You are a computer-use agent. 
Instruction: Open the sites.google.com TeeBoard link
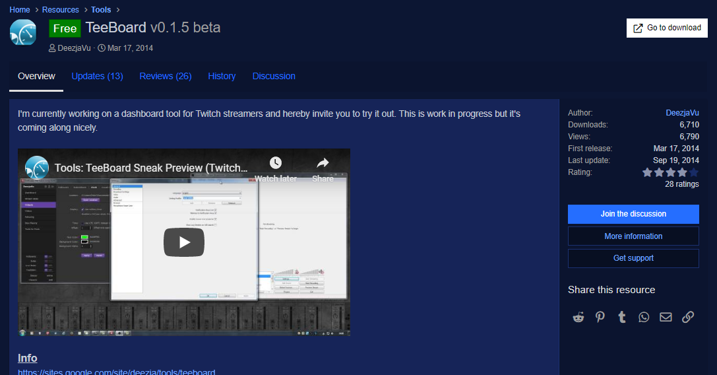(x=117, y=371)
